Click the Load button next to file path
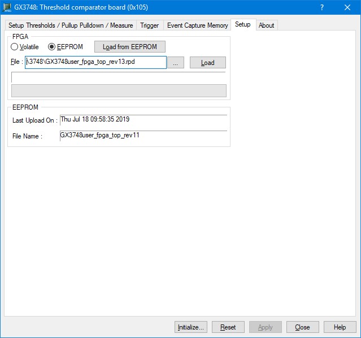The width and height of the screenshot is (361, 338). pyautogui.click(x=207, y=63)
